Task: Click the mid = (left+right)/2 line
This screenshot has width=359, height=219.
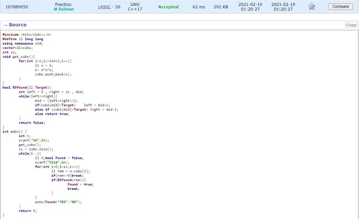Action: [x=56, y=100]
